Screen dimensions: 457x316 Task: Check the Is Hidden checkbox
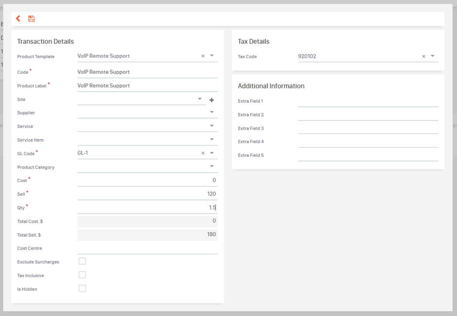click(82, 288)
